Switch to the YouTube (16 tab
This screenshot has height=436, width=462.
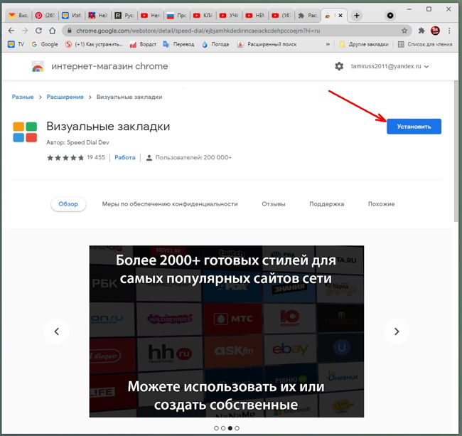point(281,16)
